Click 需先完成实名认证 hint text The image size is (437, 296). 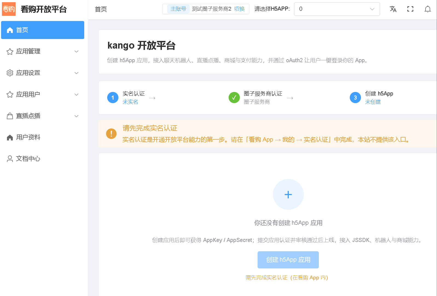point(287,277)
